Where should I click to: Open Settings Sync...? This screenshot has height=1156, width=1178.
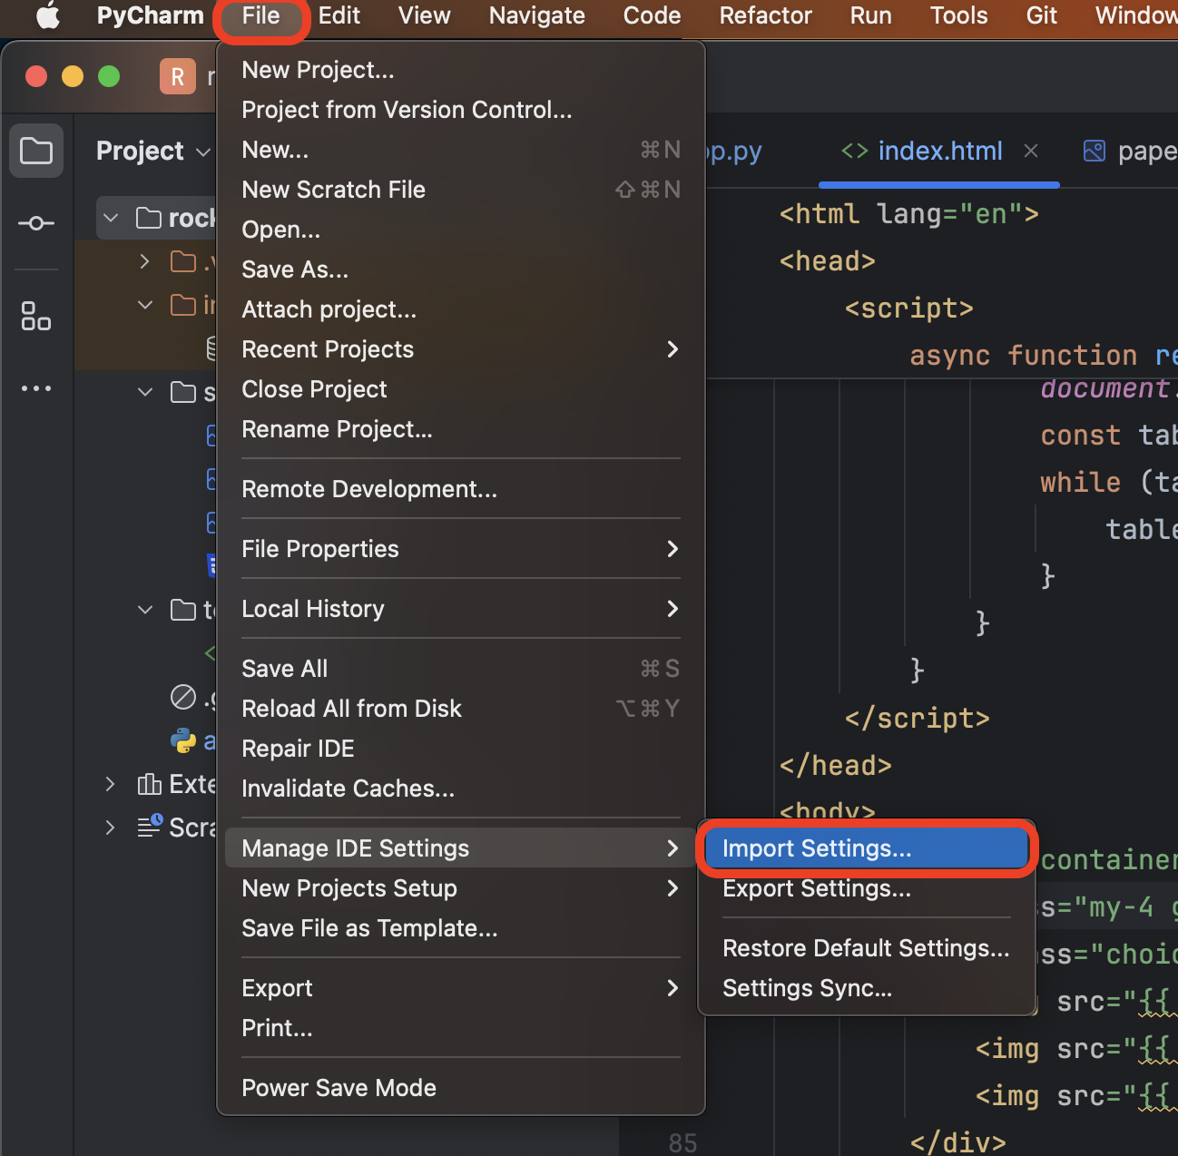[867, 988]
